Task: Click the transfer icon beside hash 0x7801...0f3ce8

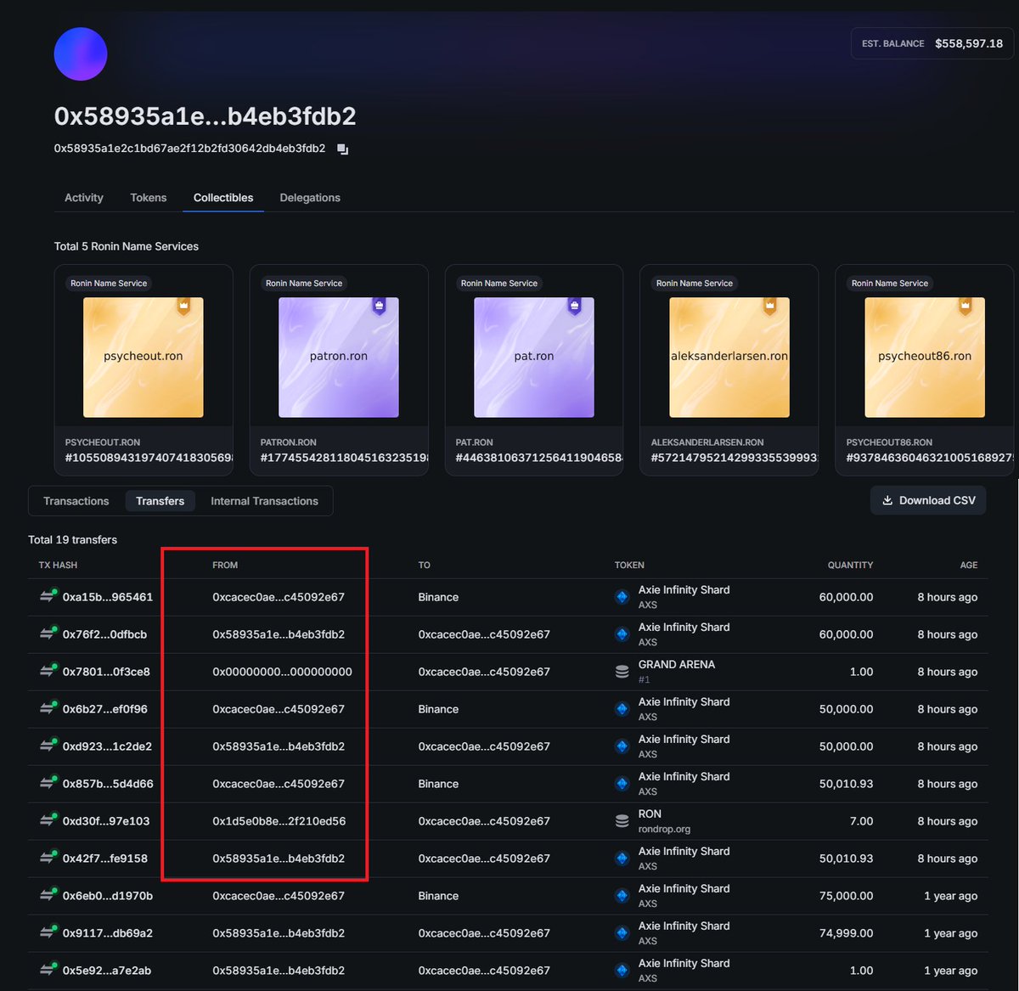Action: (x=48, y=671)
